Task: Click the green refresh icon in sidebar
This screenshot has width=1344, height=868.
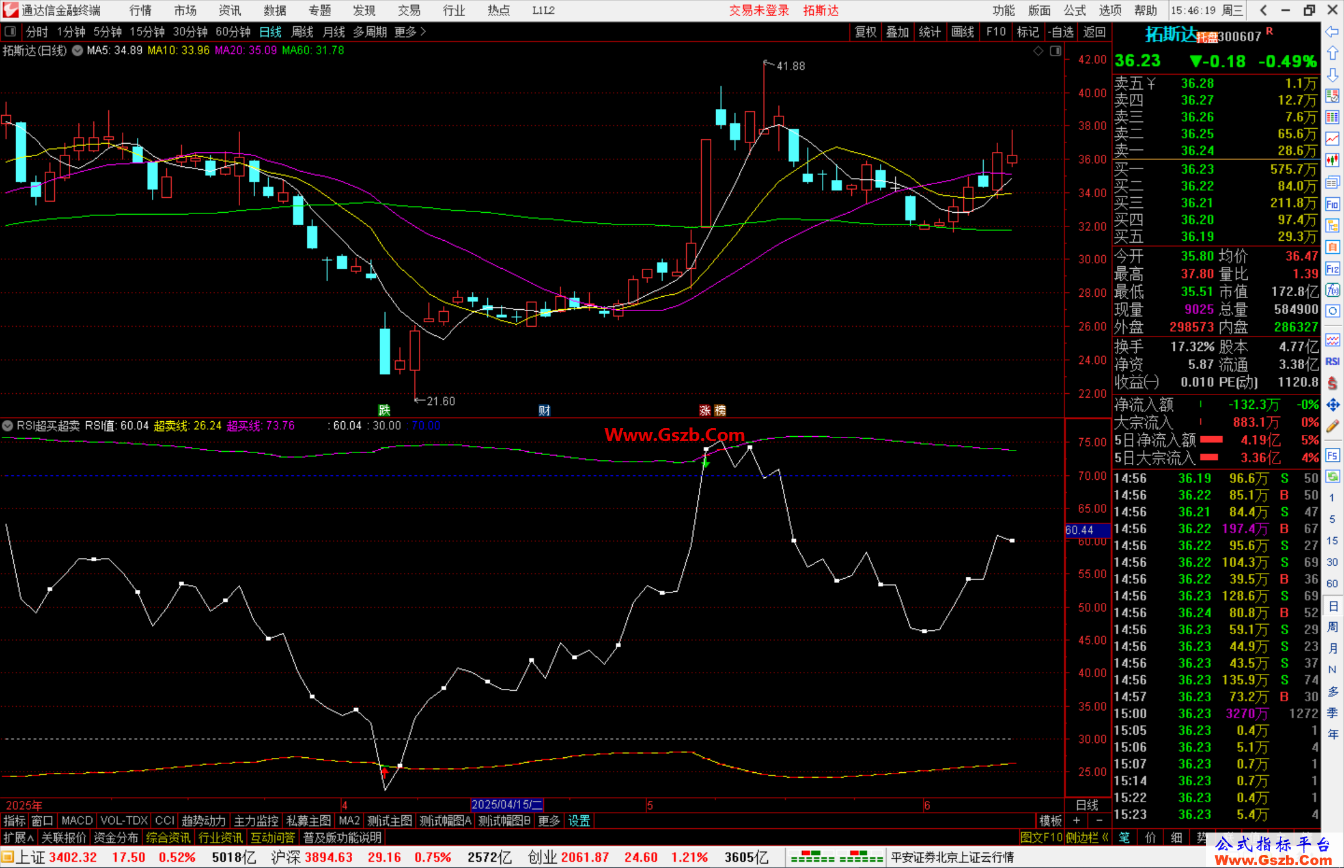Action: (x=1332, y=477)
